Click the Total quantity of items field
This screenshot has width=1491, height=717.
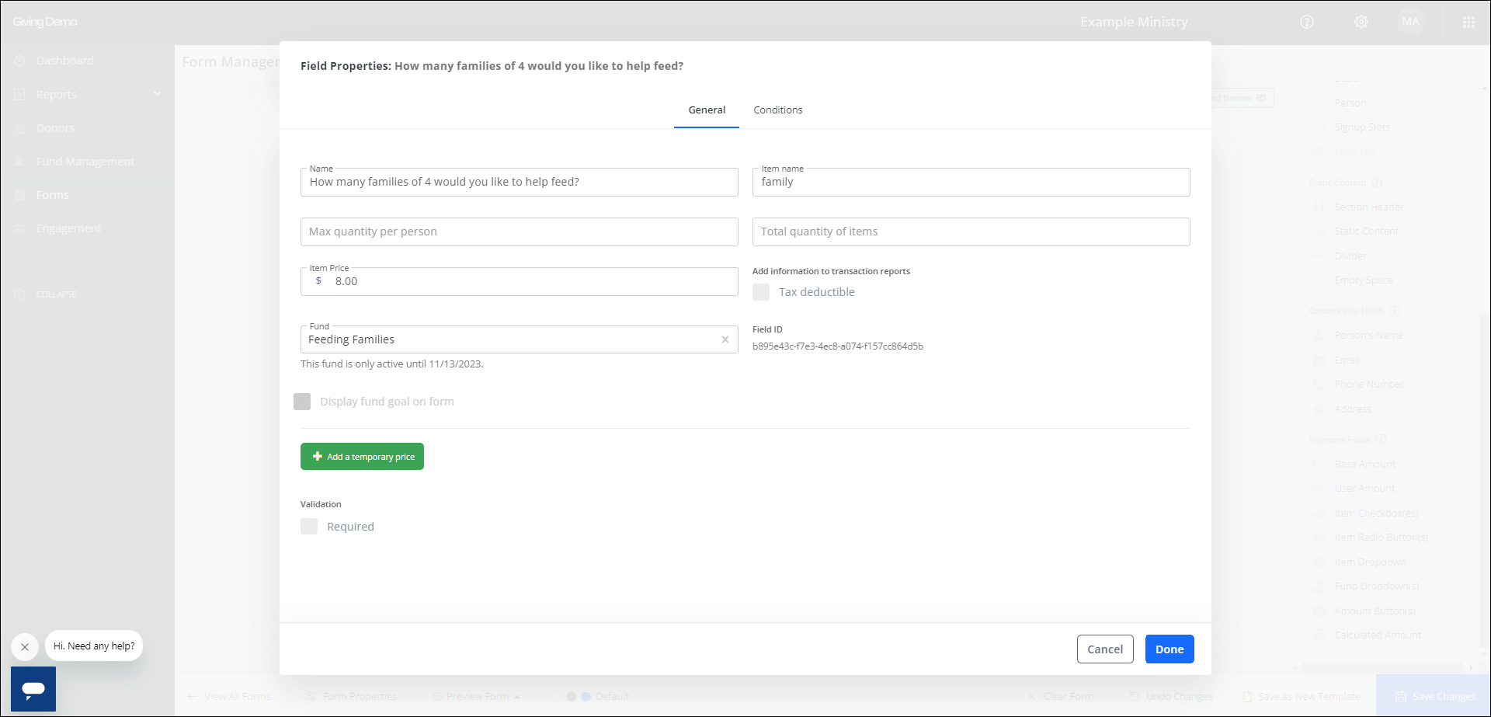coord(971,231)
